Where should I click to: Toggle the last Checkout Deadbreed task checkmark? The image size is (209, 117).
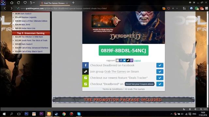coord(160,84)
